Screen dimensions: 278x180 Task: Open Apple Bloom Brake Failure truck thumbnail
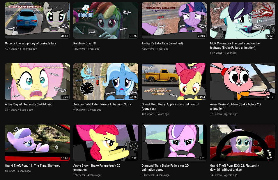tap(106, 143)
